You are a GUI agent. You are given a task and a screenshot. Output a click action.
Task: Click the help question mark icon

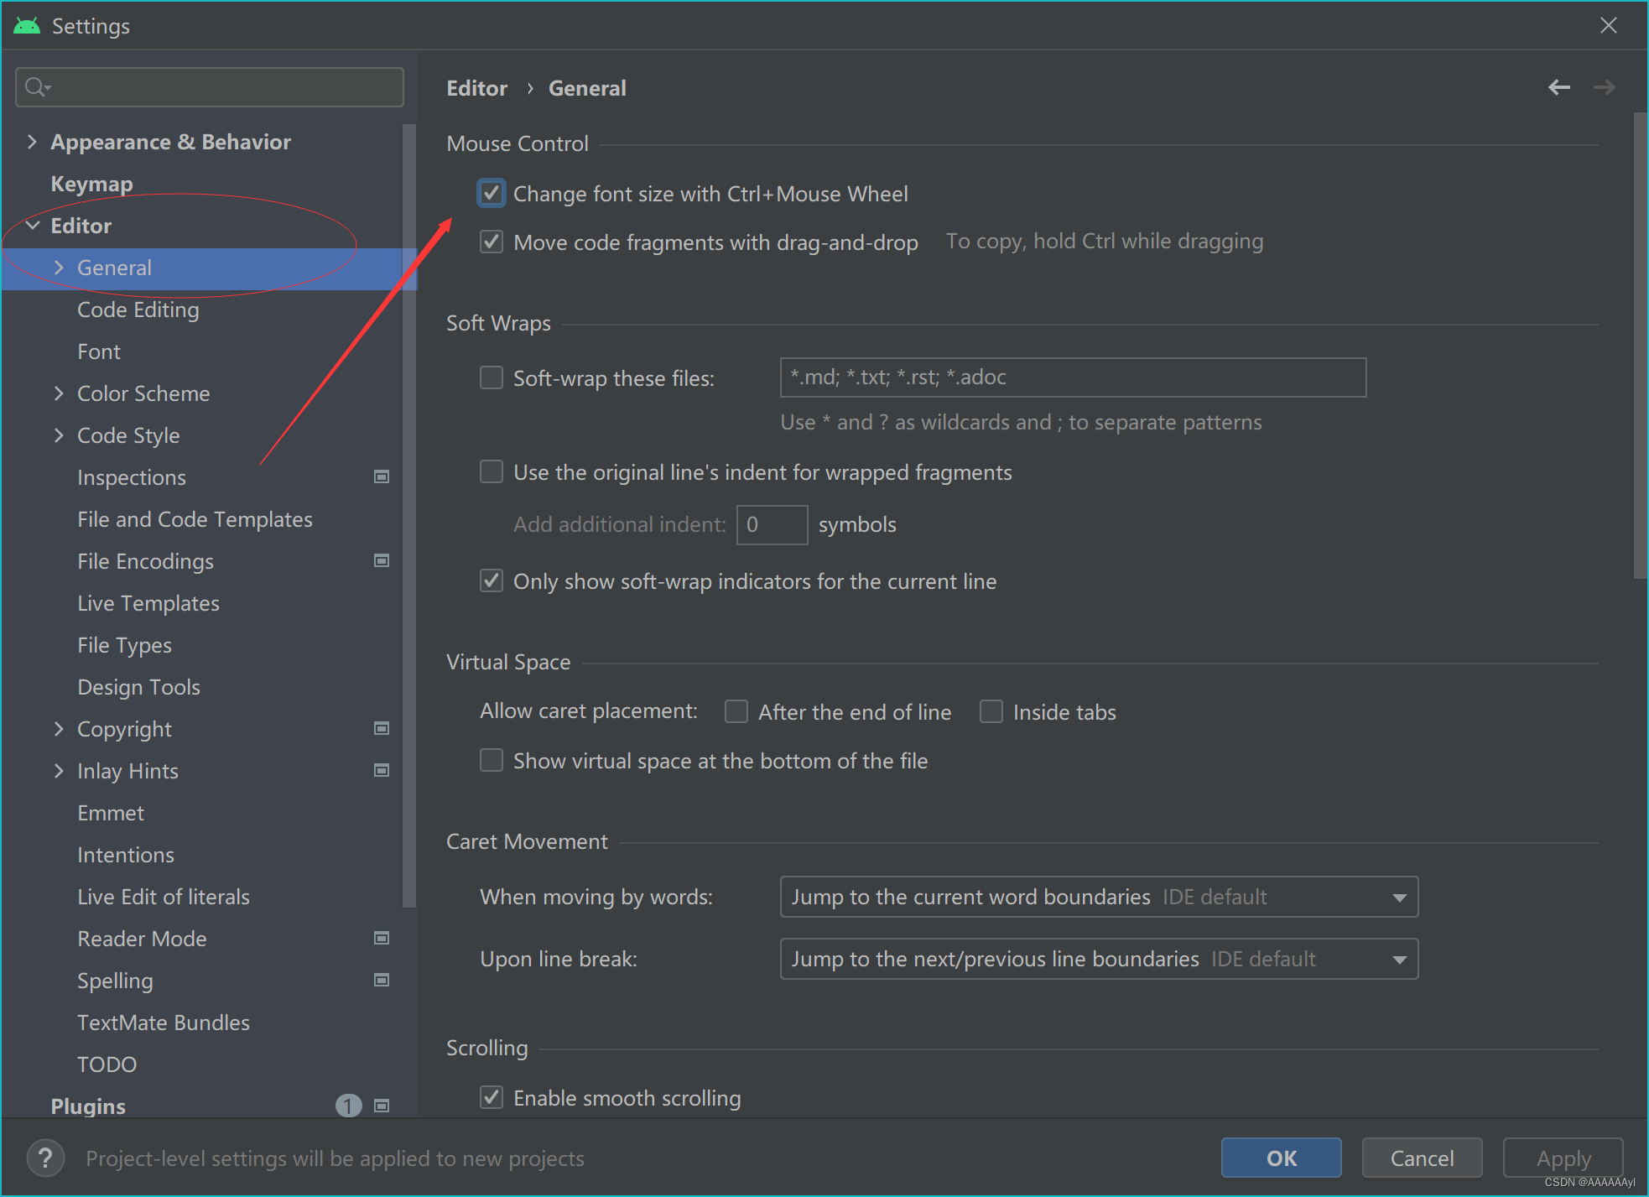click(x=45, y=1158)
